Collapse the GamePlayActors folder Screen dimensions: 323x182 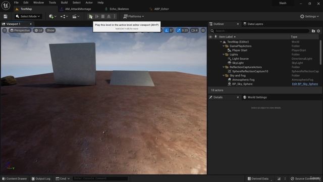[224, 46]
